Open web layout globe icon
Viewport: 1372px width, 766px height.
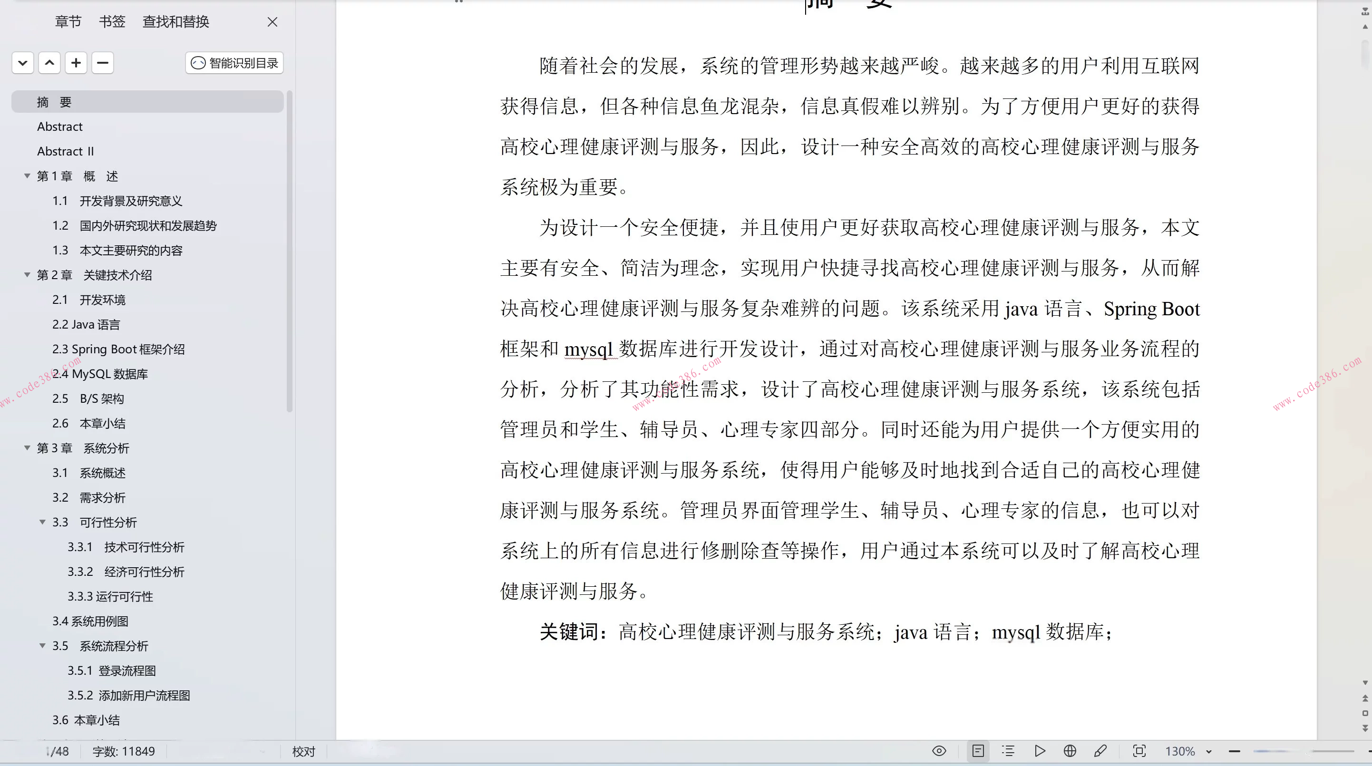click(1070, 751)
